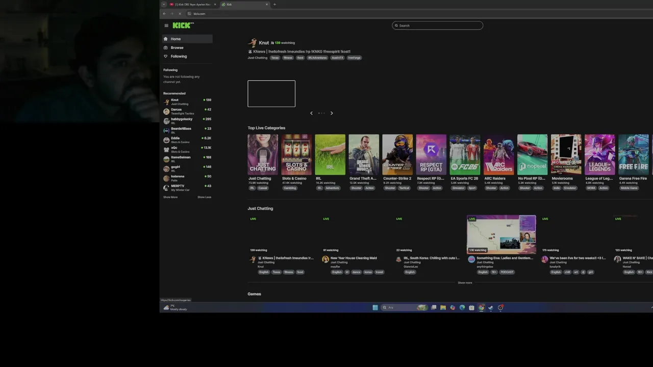Stop page loading with X button

180,14
